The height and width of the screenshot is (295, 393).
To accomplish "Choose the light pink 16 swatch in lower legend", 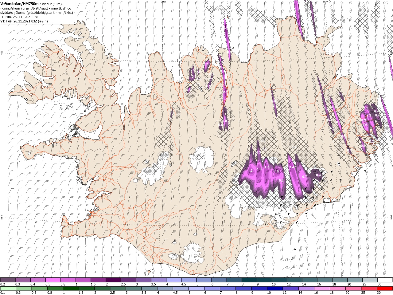I will click(x=322, y=288).
